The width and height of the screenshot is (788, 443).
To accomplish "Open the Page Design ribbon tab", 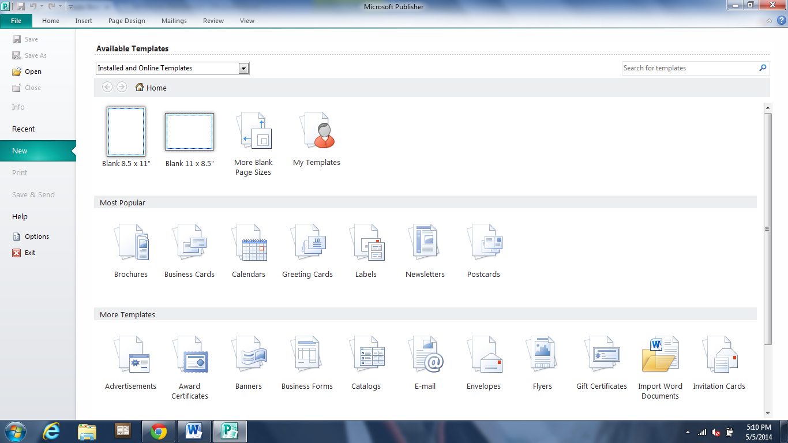I will coord(127,21).
